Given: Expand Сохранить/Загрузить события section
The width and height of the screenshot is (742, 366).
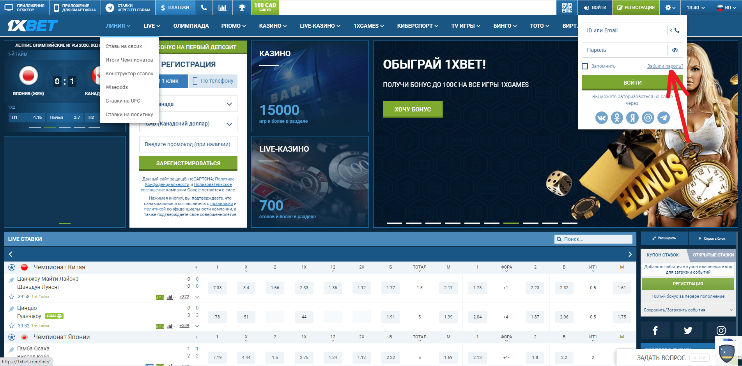Looking at the screenshot, I should click(688, 310).
